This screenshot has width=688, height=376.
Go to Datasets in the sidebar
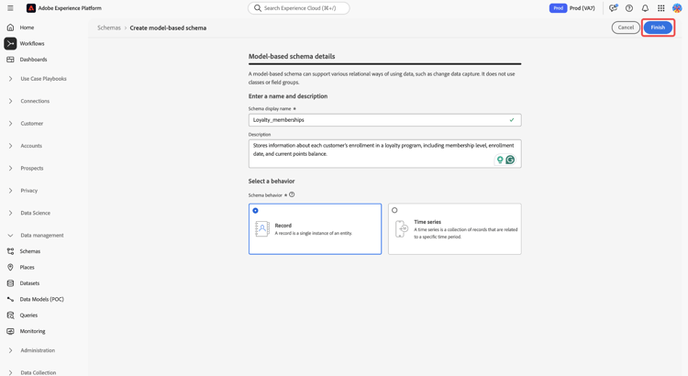pos(30,283)
